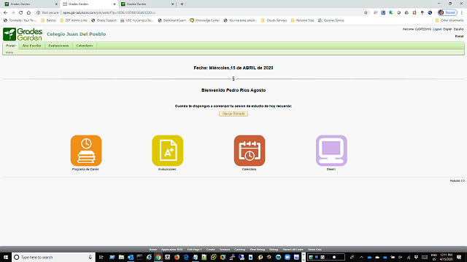Screen dimensions: 467x262
Task: Open the notifications action center
Action: click(x=459, y=257)
